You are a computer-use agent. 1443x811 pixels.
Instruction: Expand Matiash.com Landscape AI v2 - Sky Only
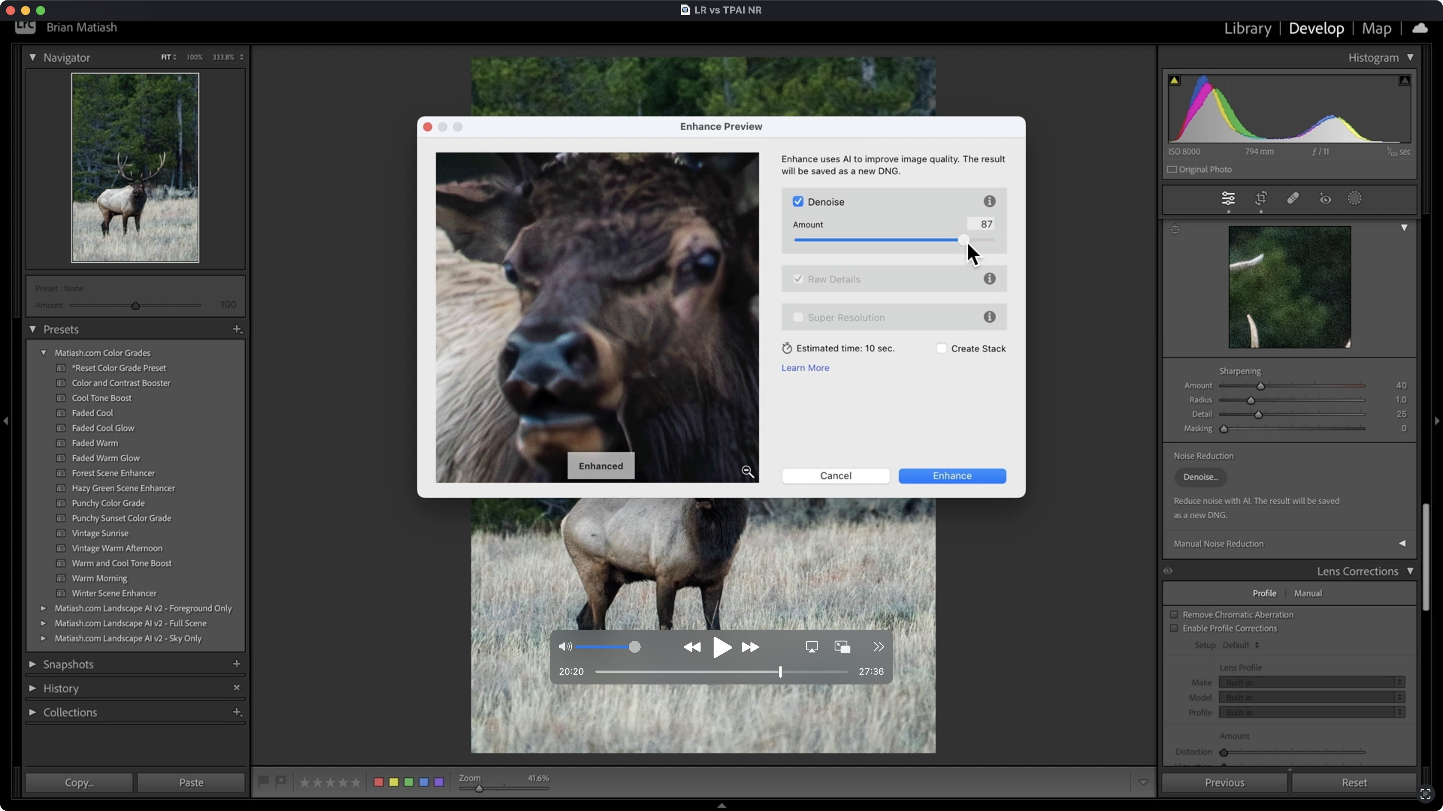click(x=43, y=638)
